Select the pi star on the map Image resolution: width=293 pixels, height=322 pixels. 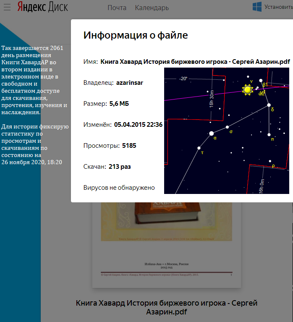click(269, 135)
